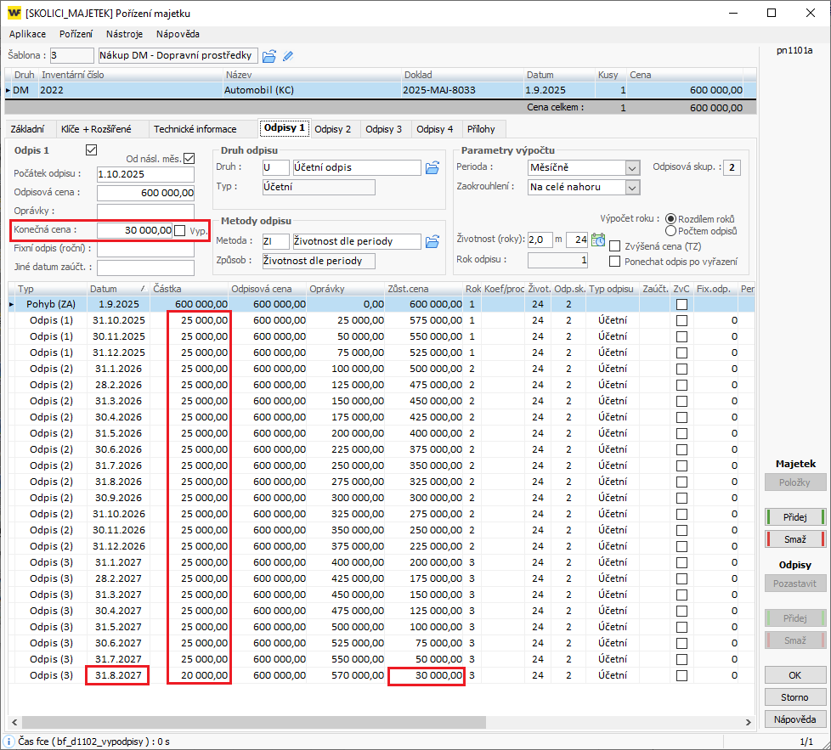This screenshot has width=831, height=750.
Task: Check Ponechat odpis po vyřazení
Action: 615,262
